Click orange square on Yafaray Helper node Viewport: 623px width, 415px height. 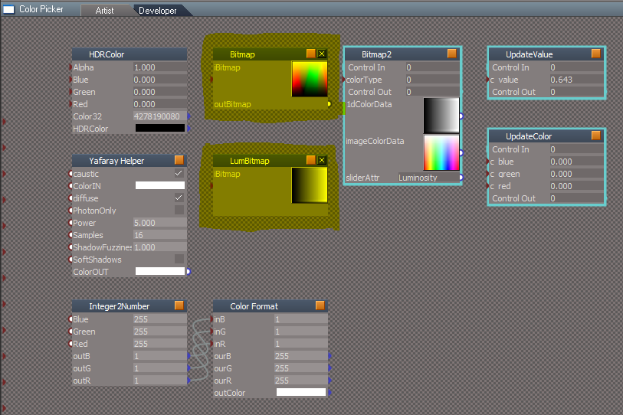[x=179, y=160]
